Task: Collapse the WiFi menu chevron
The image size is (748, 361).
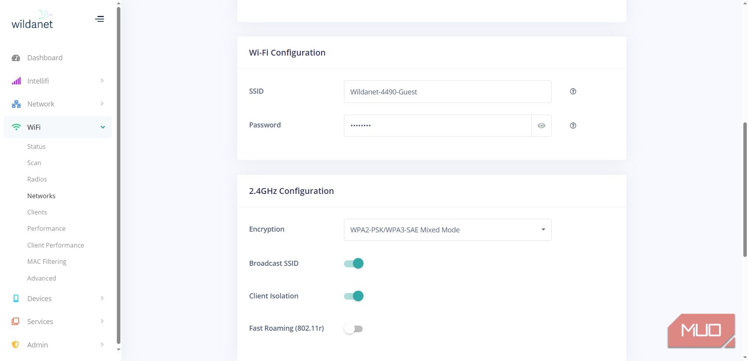Action: point(102,127)
